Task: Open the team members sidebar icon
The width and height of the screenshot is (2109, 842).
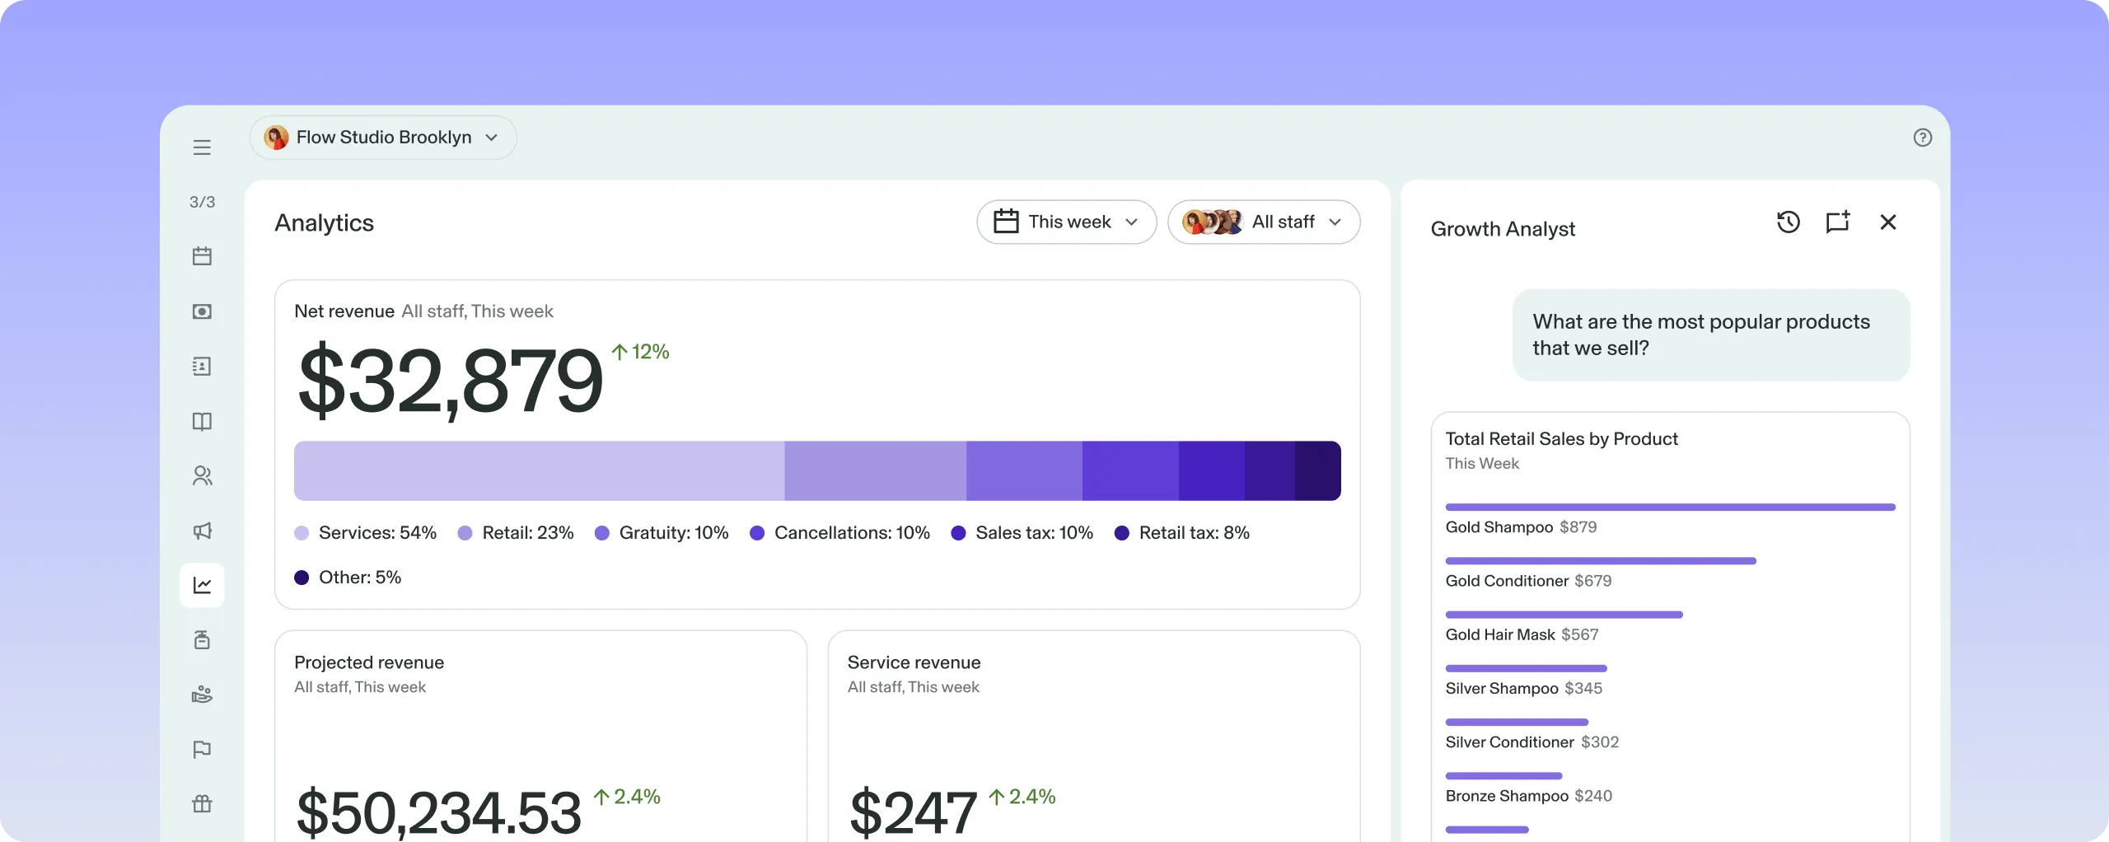Action: [x=202, y=475]
